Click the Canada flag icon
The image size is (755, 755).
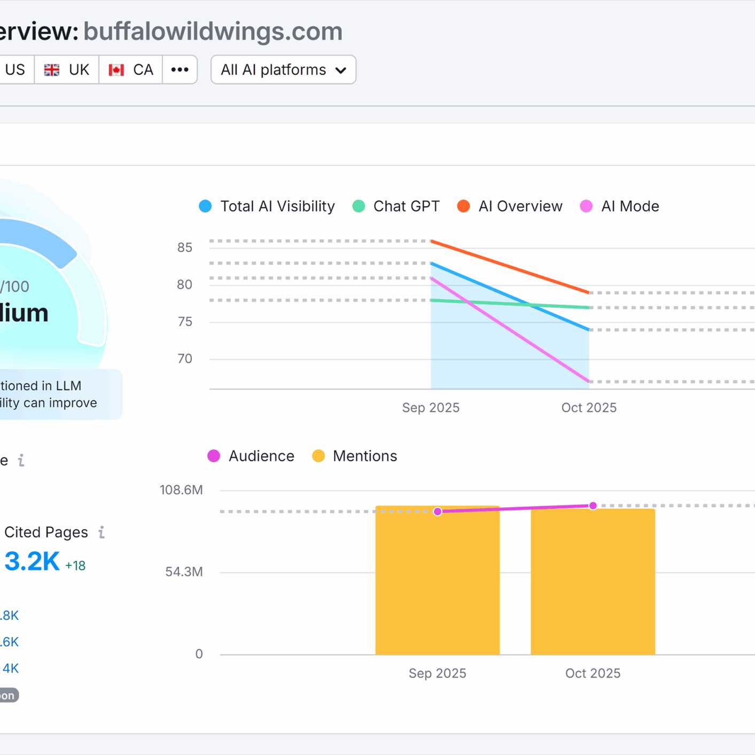[x=116, y=70]
